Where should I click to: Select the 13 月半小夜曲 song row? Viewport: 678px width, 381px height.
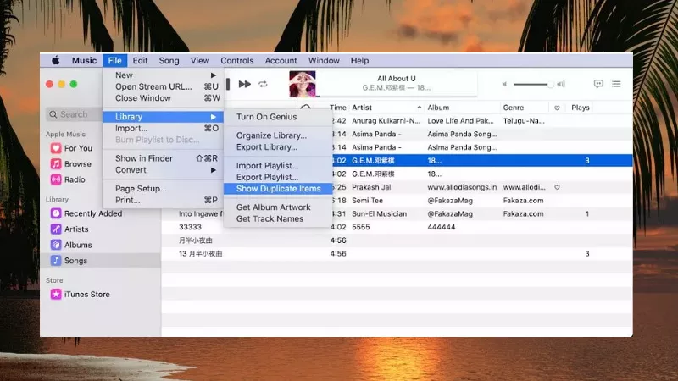397,253
